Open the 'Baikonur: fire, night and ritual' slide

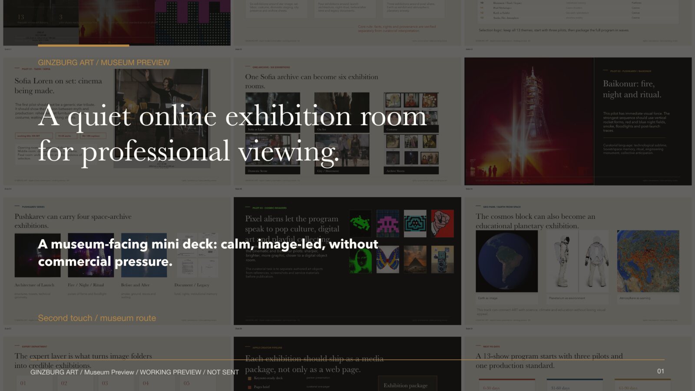pos(578,122)
